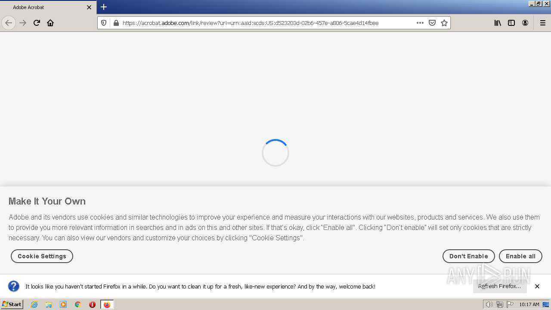Image resolution: width=551 pixels, height=310 pixels.
Task: Click Enable all cookies
Action: pyautogui.click(x=520, y=256)
